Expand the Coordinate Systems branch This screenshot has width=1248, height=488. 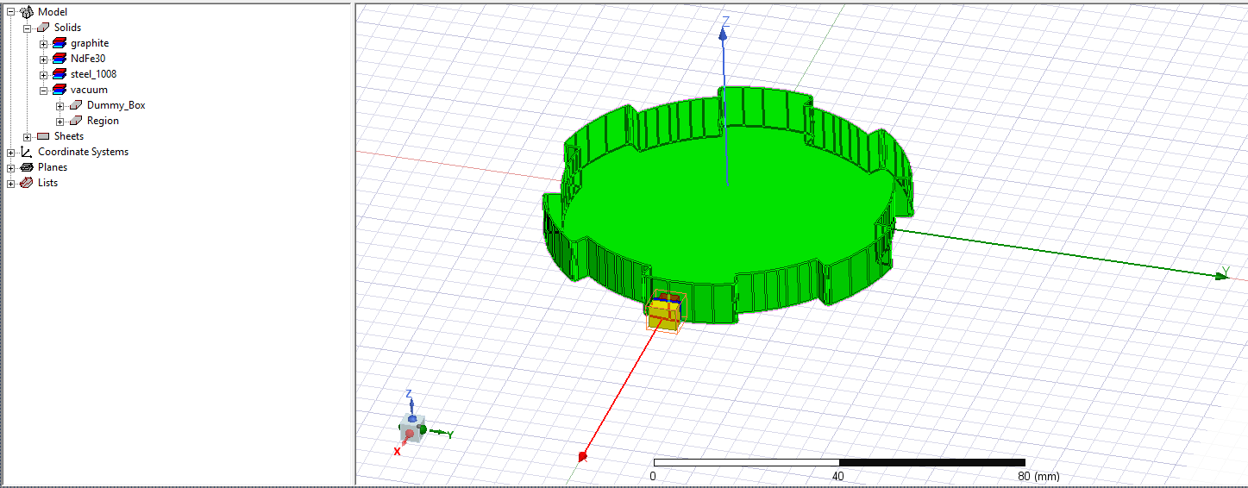click(x=11, y=152)
